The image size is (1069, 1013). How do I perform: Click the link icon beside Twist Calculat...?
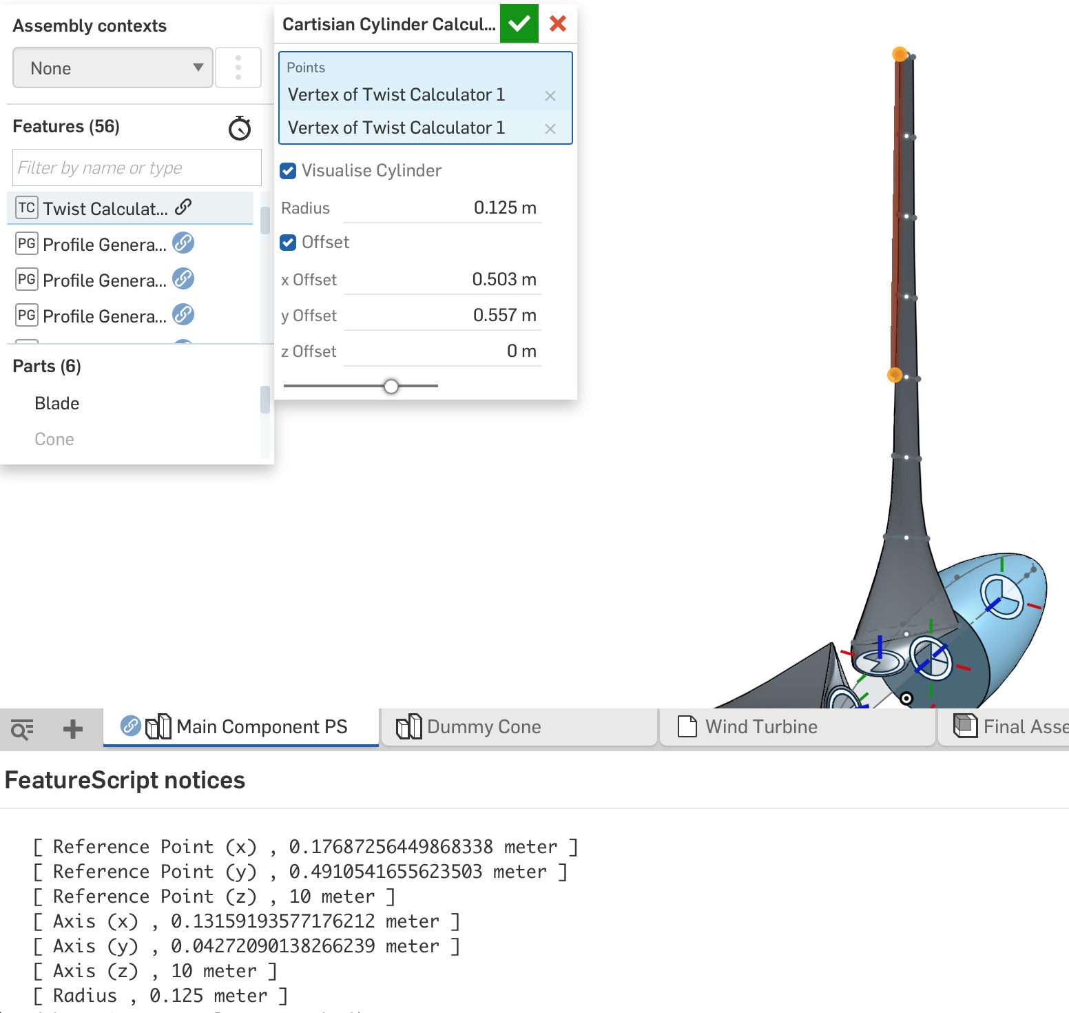[x=183, y=207]
